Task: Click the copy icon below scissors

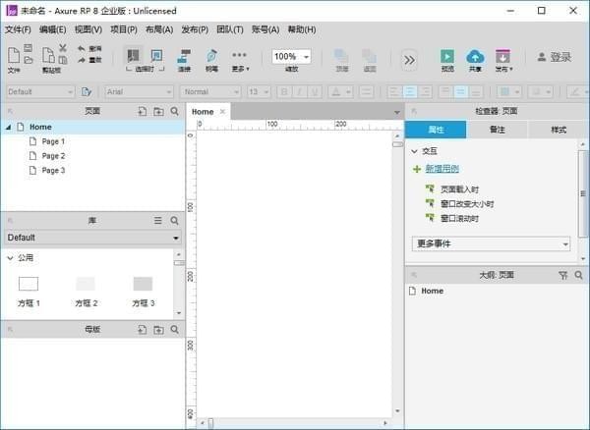Action: pos(63,60)
